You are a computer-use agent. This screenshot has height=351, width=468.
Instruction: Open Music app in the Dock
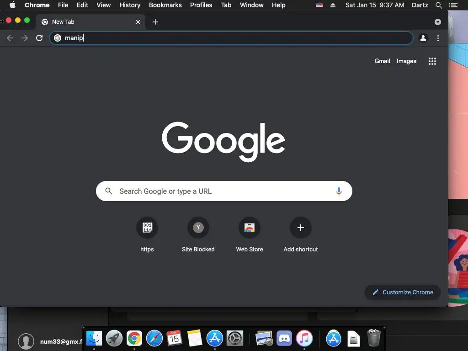304,339
